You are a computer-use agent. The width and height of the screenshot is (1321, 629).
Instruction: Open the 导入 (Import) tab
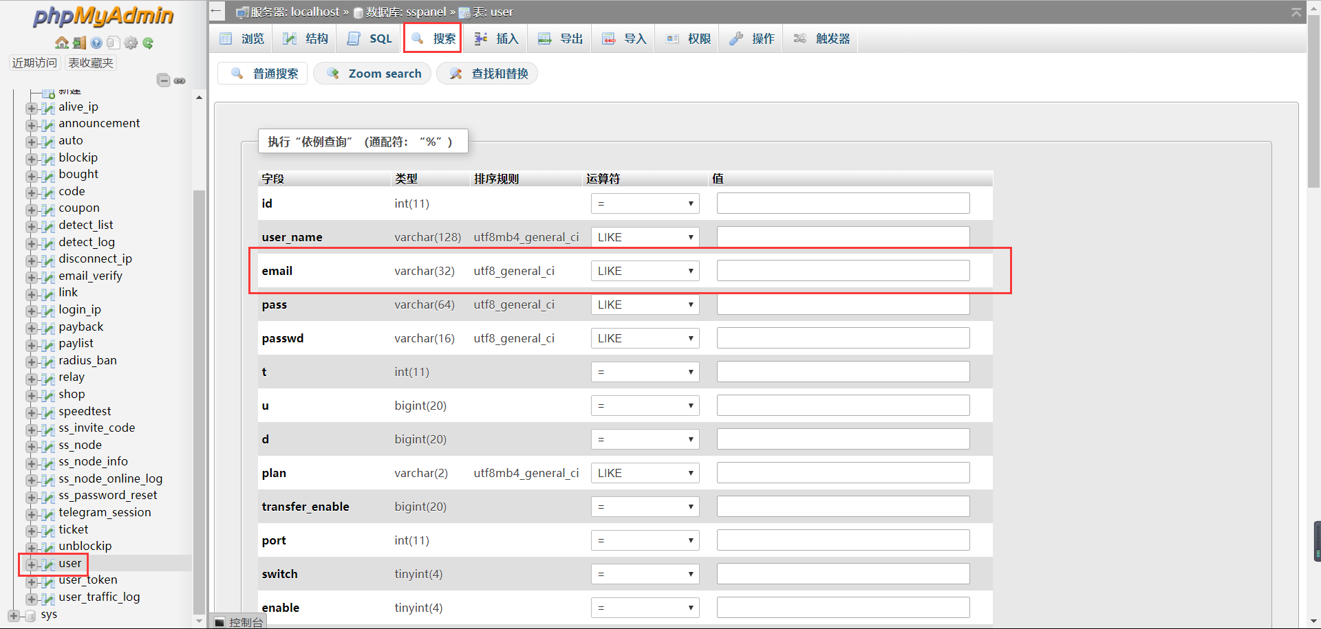tap(624, 38)
